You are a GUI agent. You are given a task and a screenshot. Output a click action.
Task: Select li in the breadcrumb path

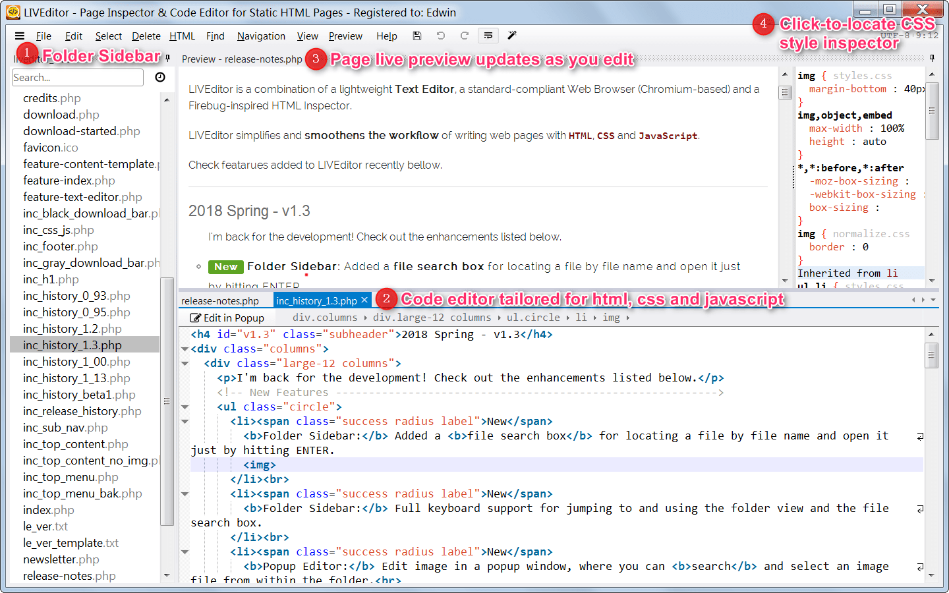pos(581,318)
